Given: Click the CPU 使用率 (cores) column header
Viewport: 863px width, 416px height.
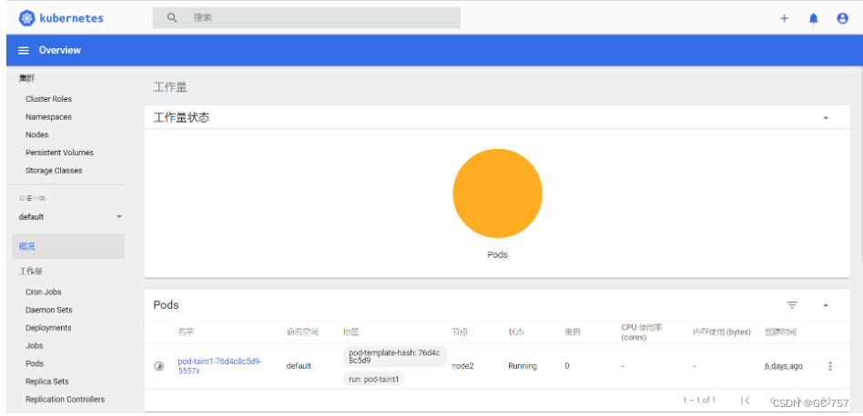Looking at the screenshot, I should coord(642,332).
